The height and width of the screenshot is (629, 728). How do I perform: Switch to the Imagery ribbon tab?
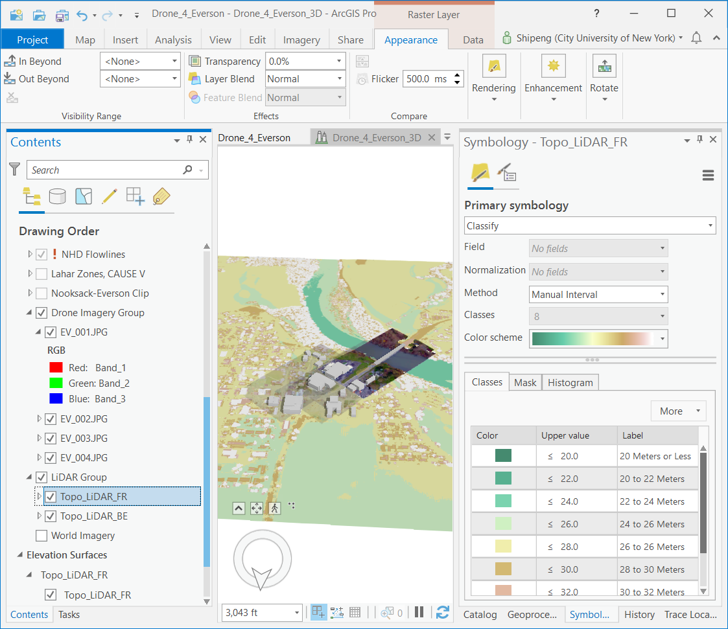click(x=301, y=40)
